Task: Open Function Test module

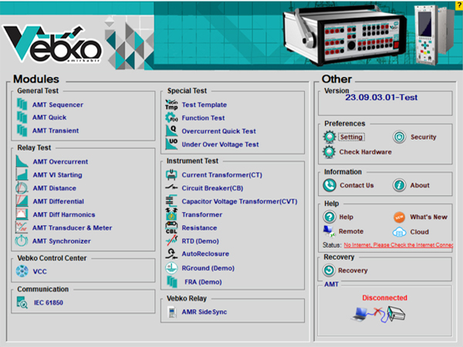Action: pos(203,118)
